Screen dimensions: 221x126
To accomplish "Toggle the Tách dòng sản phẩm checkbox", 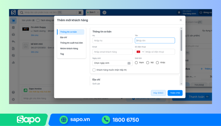I will (38, 20).
